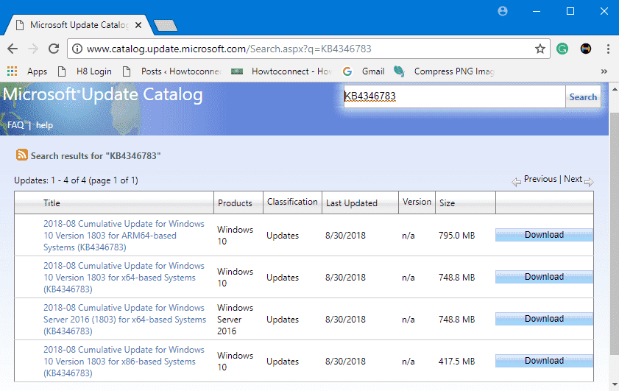Viewport: 619px width, 391px height.
Task: Click the browser Forward arrow
Action: click(33, 49)
